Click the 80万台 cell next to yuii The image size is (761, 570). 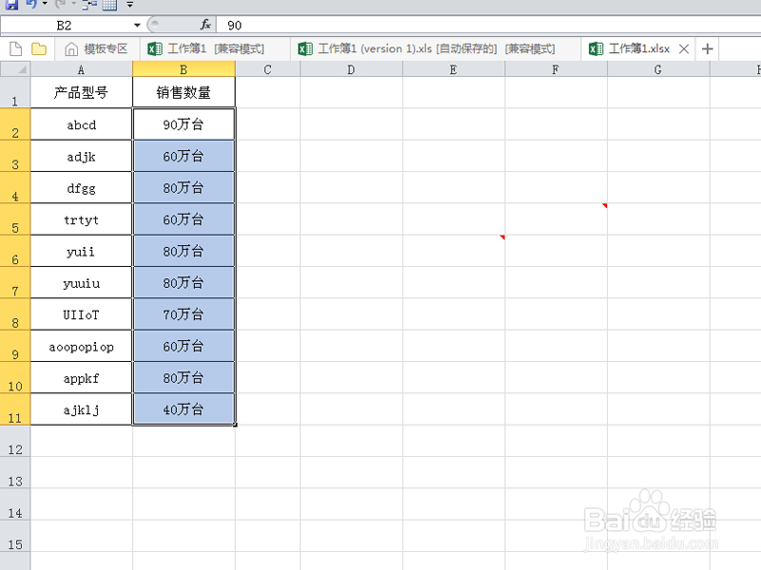click(x=184, y=251)
